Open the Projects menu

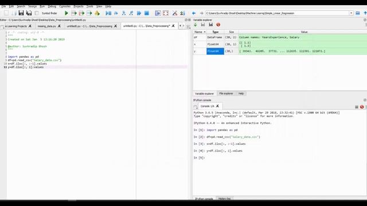tap(79, 6)
